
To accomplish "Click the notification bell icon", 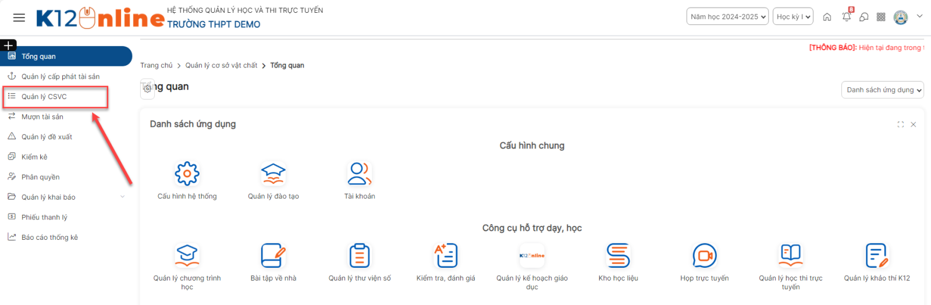I will [x=846, y=17].
